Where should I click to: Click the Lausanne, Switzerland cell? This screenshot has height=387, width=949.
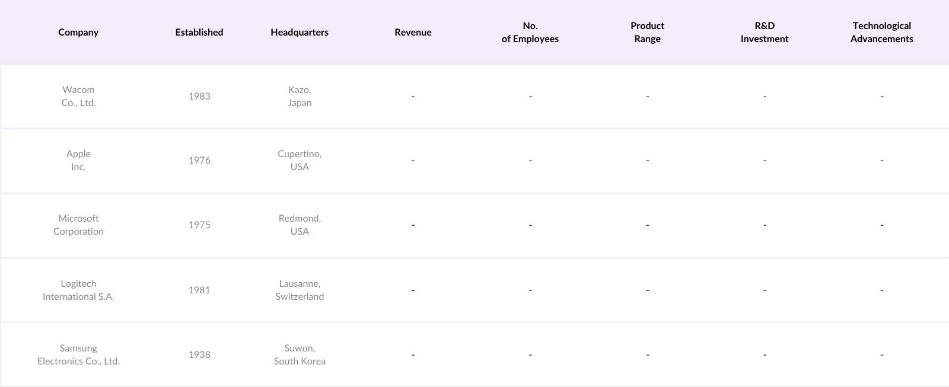click(x=300, y=290)
